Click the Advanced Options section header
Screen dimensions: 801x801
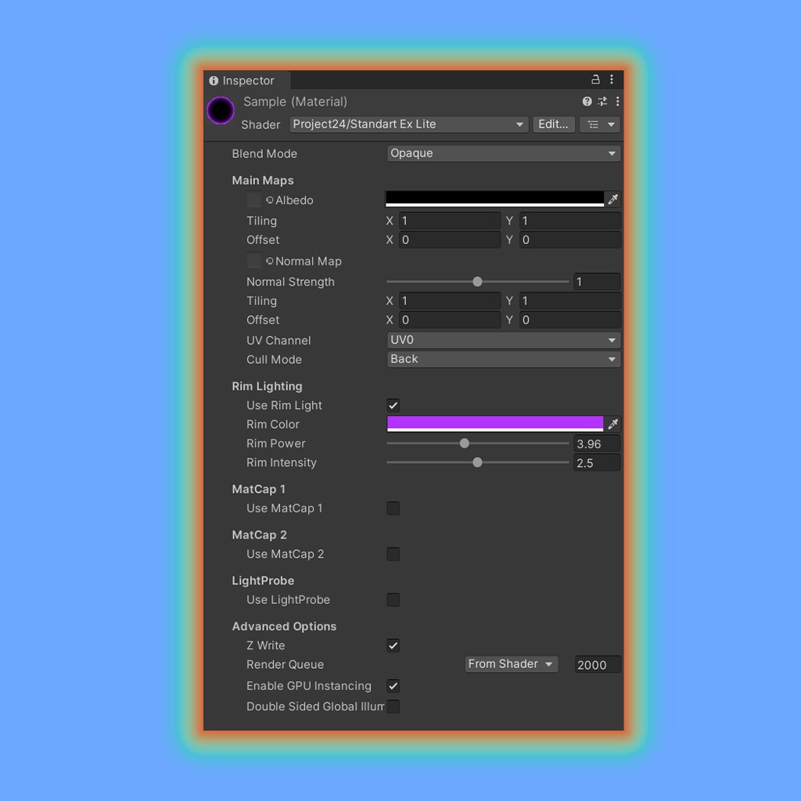[284, 627]
